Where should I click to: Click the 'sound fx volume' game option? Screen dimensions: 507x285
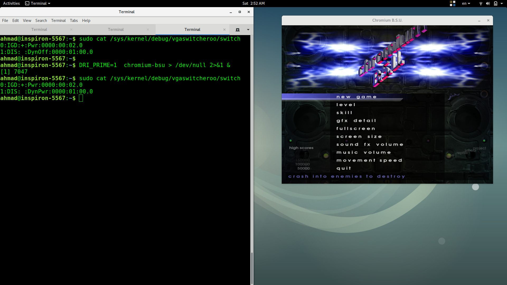click(370, 144)
